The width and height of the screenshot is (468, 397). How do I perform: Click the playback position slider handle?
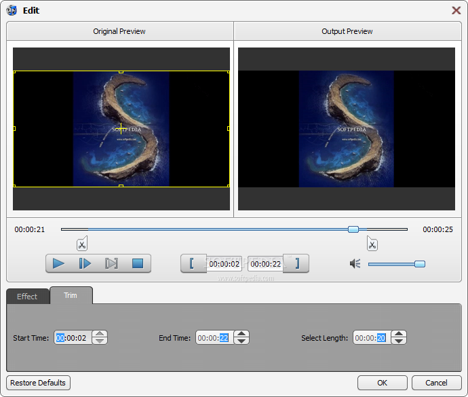[353, 229]
